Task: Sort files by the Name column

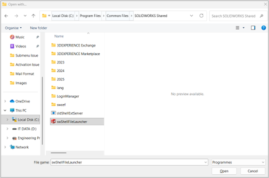Action: pos(59,36)
